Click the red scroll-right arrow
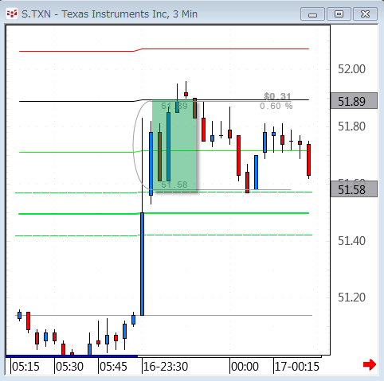This screenshot has width=384, height=381. click(370, 364)
